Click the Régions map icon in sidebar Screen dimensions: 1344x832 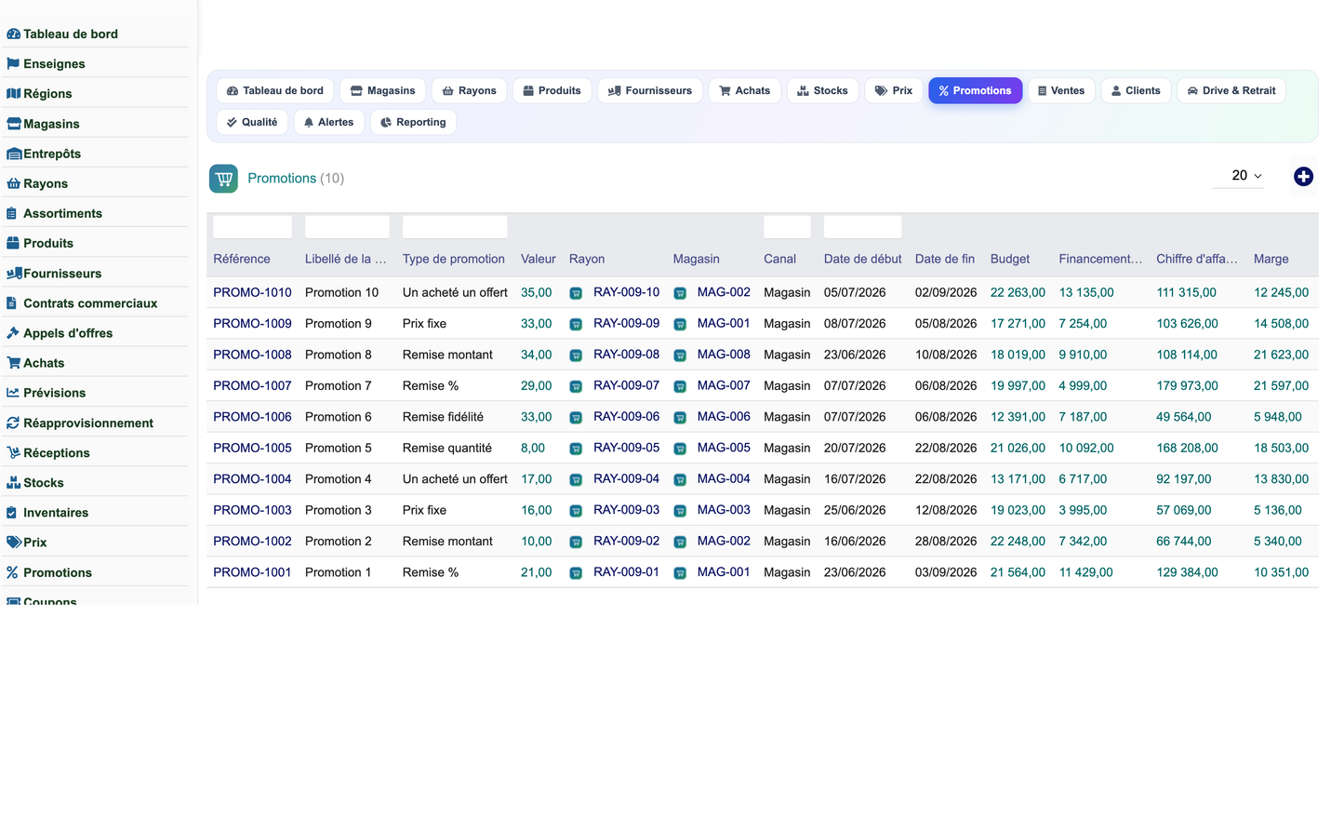click(x=13, y=94)
